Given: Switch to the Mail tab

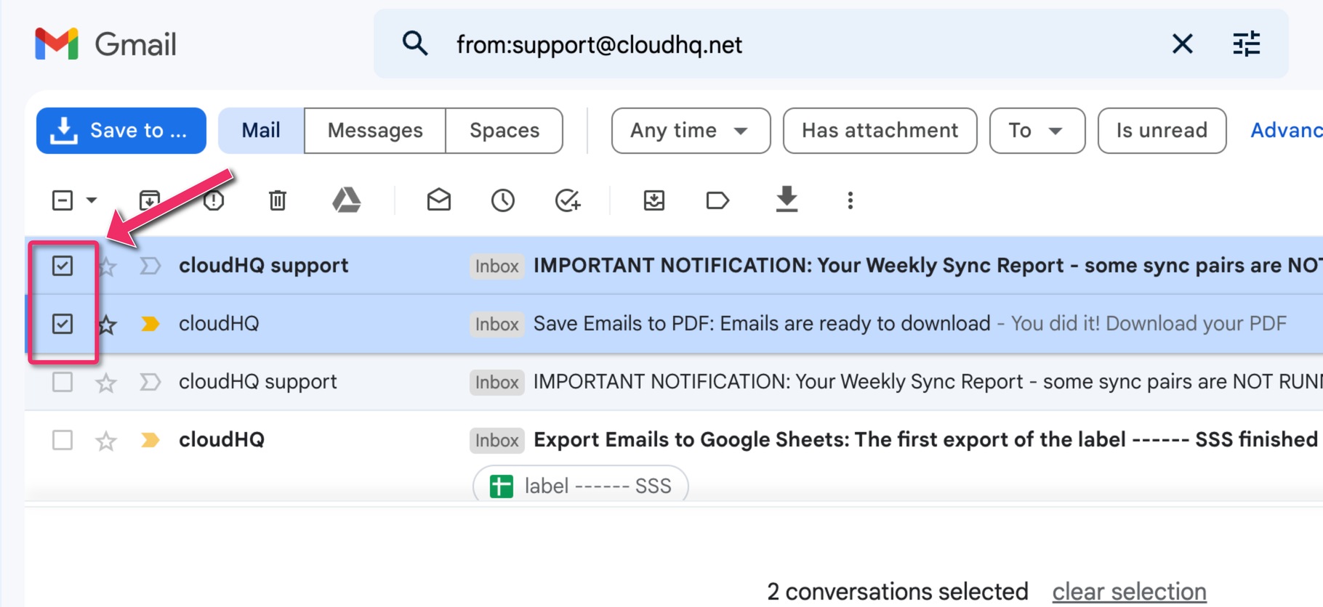Looking at the screenshot, I should pos(261,131).
